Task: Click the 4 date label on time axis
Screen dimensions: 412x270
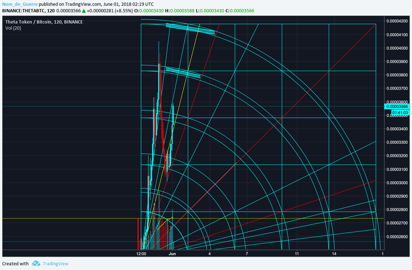Action: tap(209, 254)
